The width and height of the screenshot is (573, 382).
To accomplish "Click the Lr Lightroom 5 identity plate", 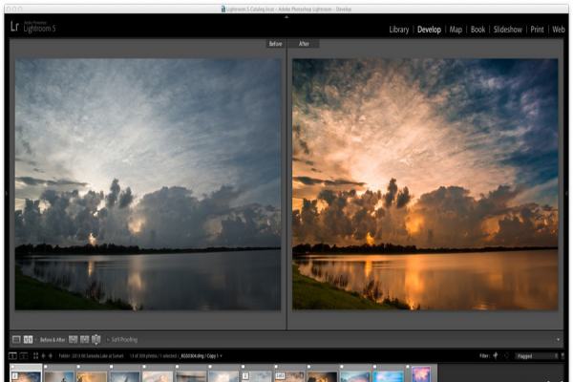I will coord(32,27).
